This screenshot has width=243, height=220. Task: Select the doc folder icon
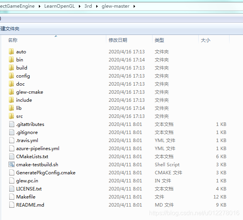pyautogui.click(x=11, y=84)
